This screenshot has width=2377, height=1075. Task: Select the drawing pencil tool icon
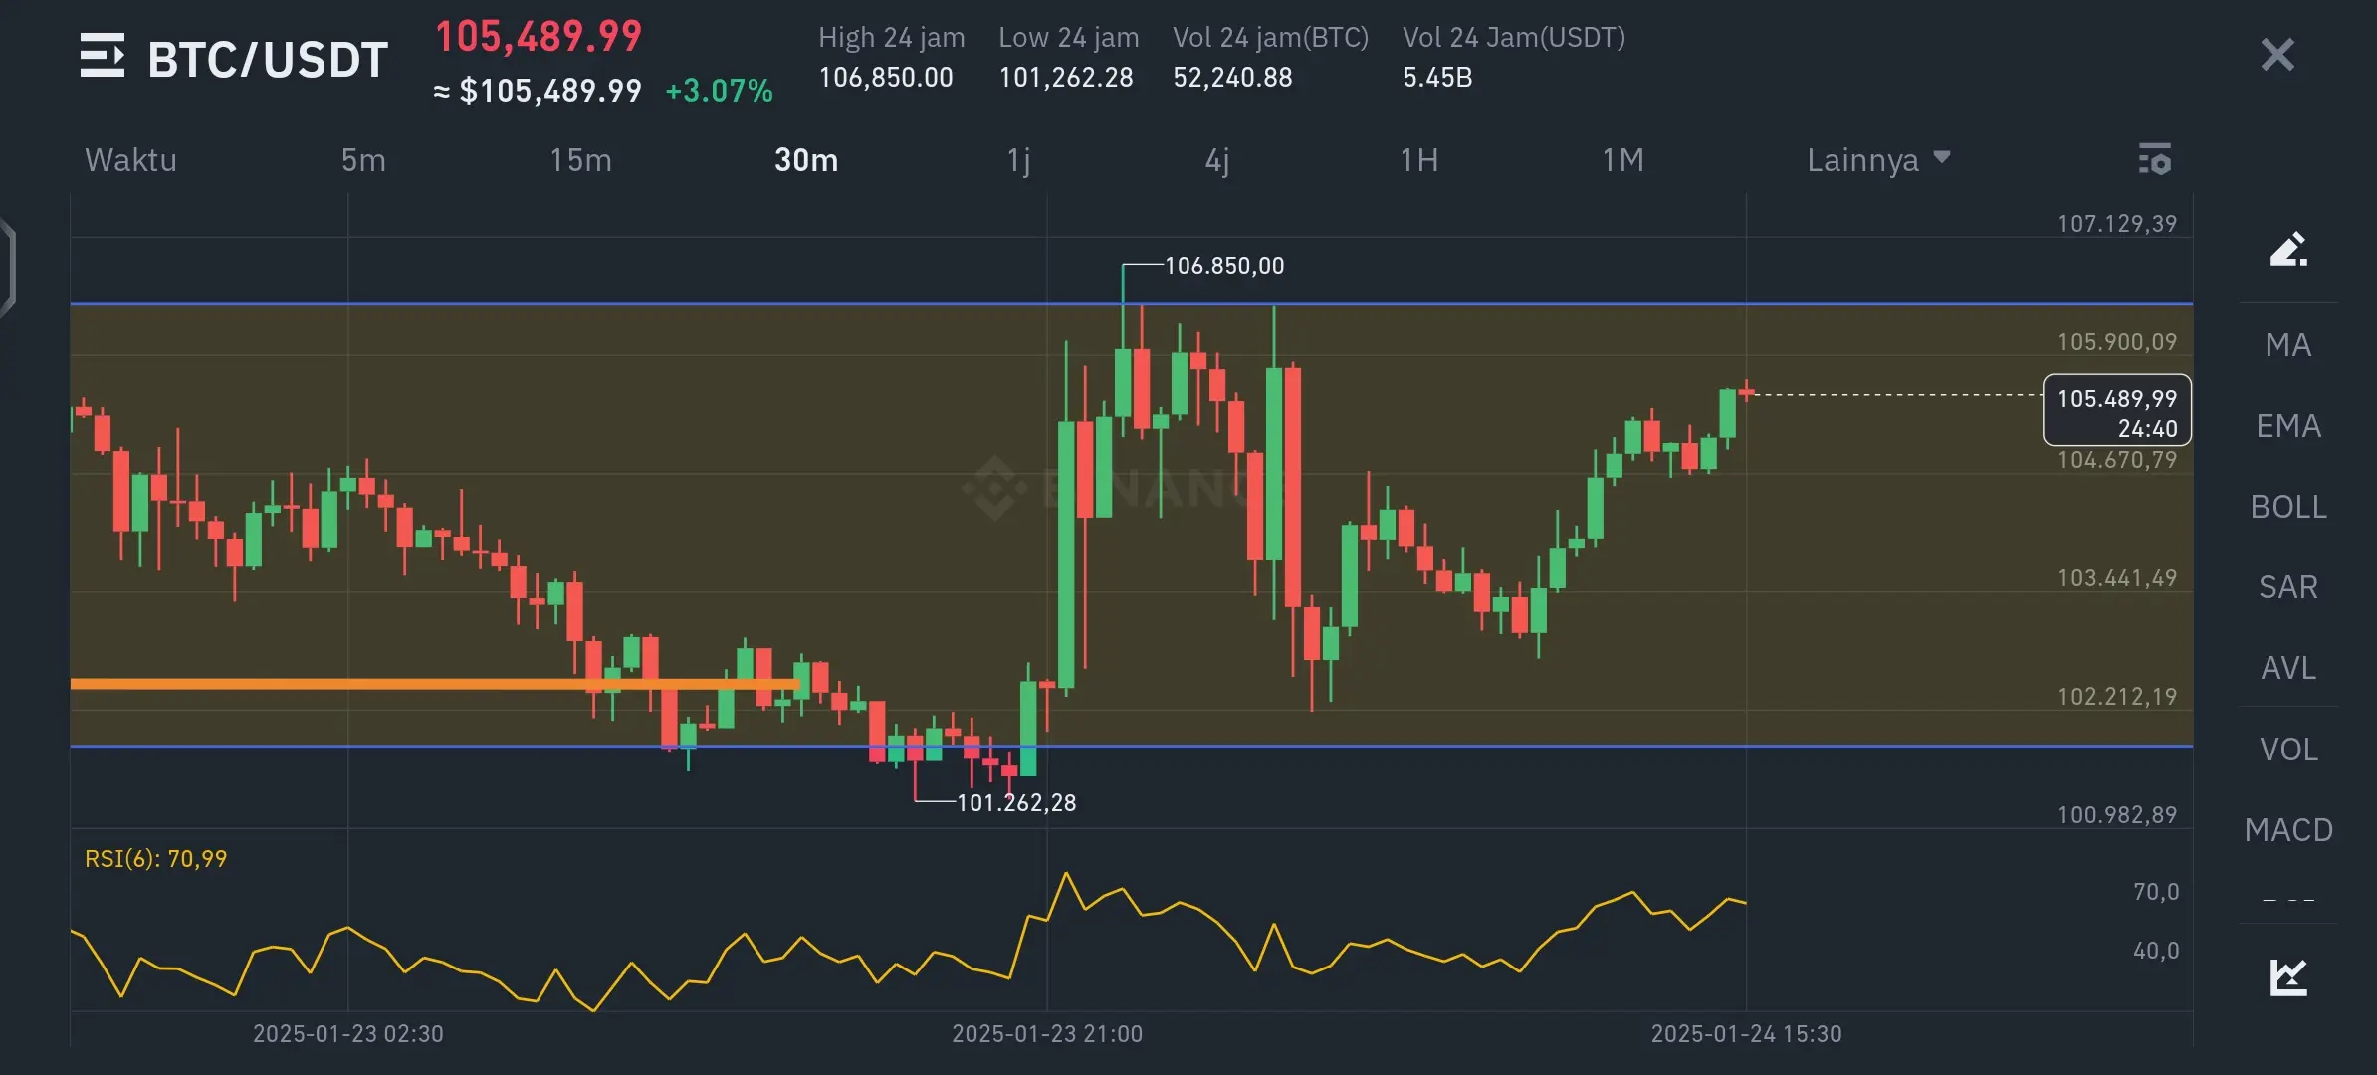point(2287,249)
